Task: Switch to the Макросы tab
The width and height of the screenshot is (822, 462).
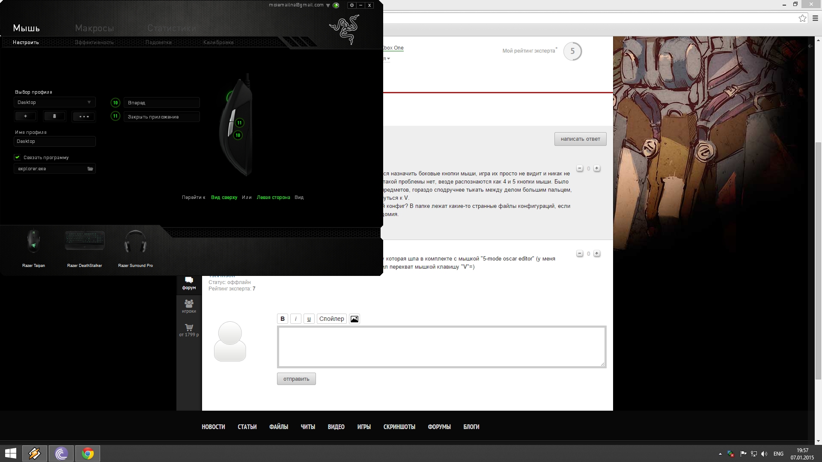Action: [x=94, y=28]
